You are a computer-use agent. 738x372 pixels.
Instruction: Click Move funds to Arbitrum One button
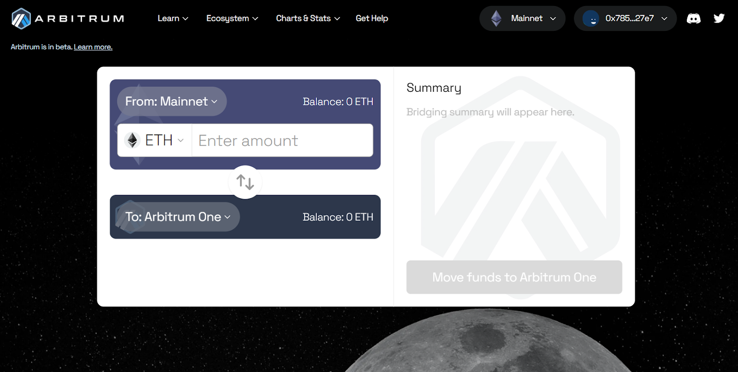click(x=514, y=277)
